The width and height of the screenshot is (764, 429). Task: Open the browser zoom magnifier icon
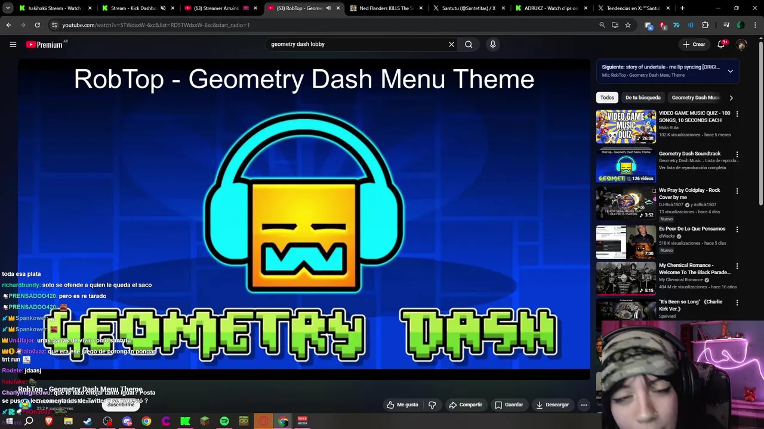coord(602,25)
